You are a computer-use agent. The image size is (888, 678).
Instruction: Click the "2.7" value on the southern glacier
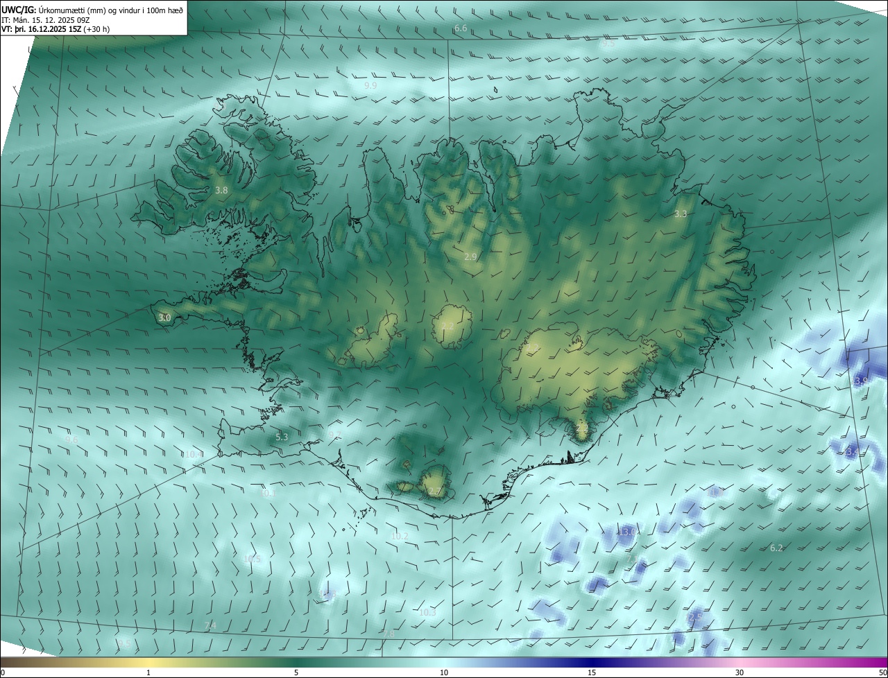click(434, 492)
